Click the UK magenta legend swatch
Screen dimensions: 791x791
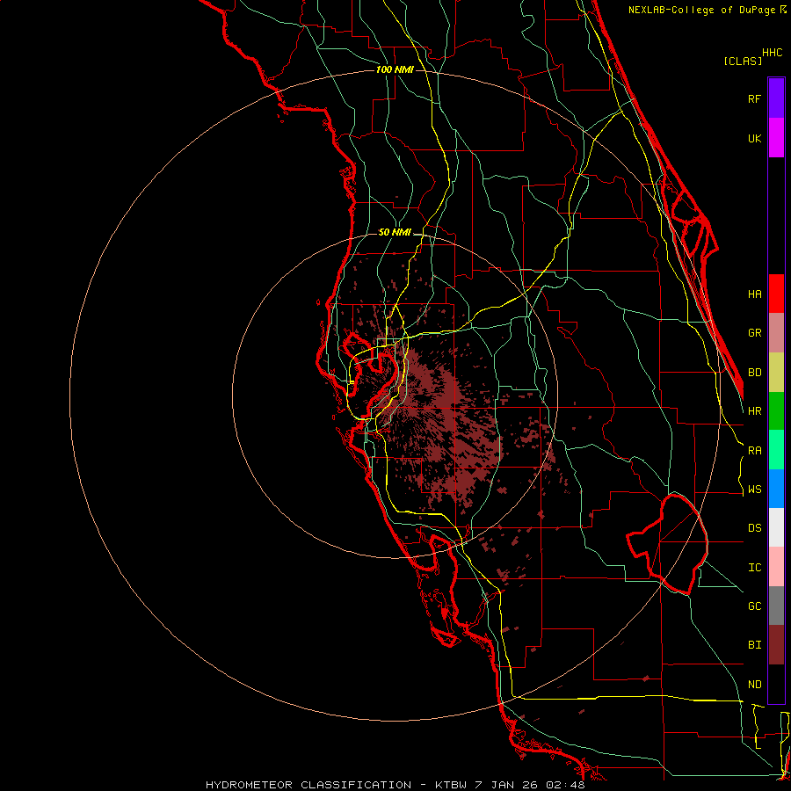tap(776, 138)
